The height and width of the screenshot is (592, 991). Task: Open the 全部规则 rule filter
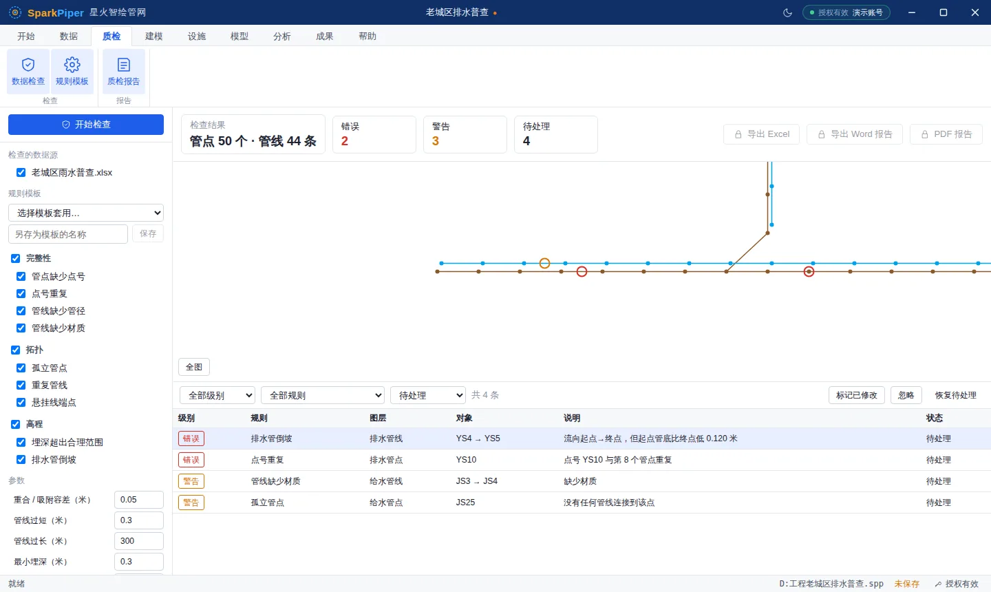tap(323, 395)
